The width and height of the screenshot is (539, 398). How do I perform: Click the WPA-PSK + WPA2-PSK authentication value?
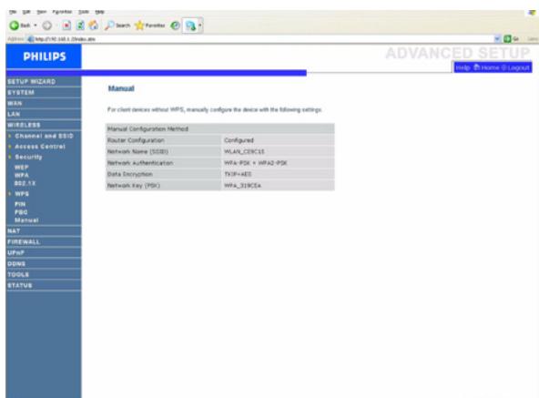[x=256, y=163]
